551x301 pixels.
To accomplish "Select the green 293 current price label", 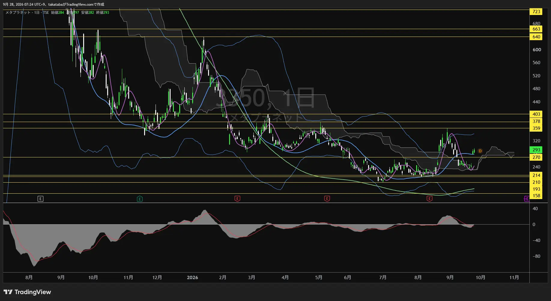I will [536, 150].
